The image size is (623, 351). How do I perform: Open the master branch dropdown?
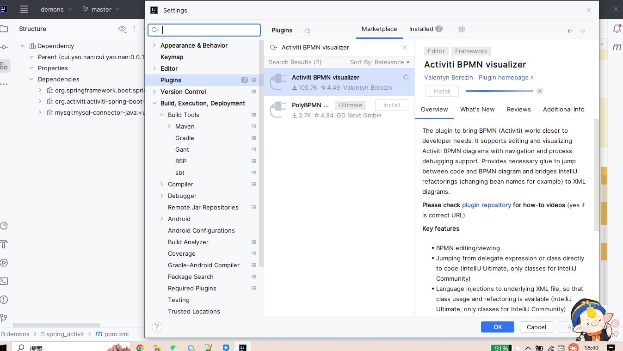(101, 9)
